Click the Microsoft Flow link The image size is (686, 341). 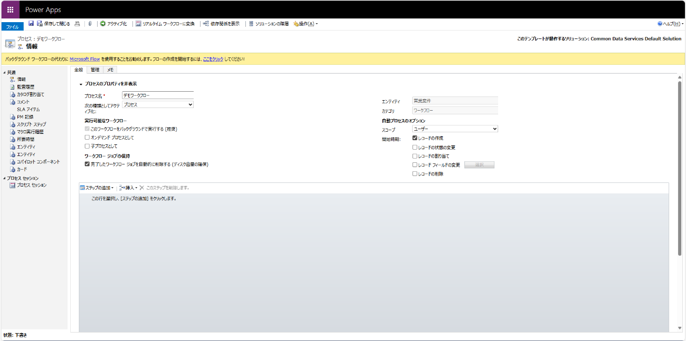pyautogui.click(x=84, y=59)
